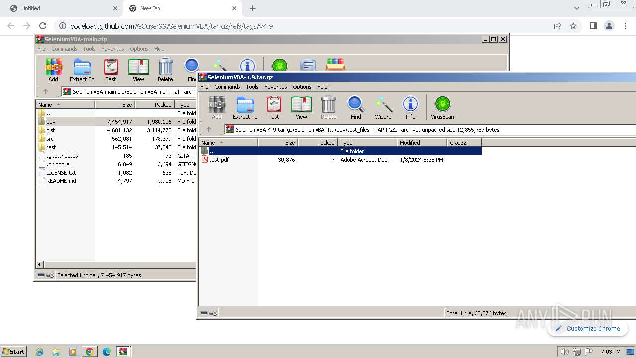Open Commands menu in SeleniumVBA-4.9.tar.gz window

(x=227, y=87)
